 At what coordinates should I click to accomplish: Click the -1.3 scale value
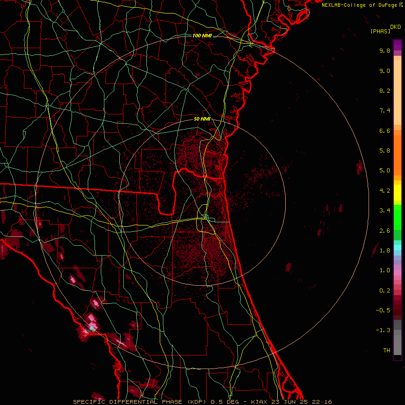[x=383, y=331]
